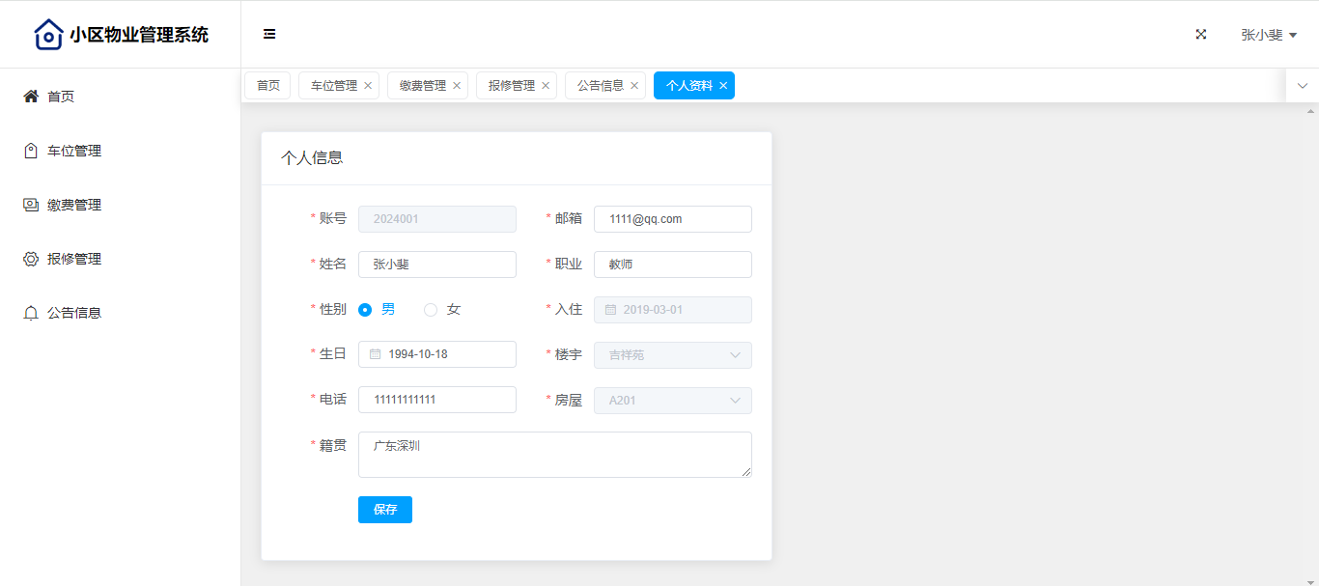Switch to the 车位管理 tab
Image resolution: width=1319 pixels, height=586 pixels.
[x=333, y=86]
